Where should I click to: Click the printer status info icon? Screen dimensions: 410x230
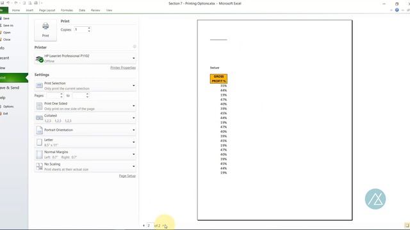tap(135, 47)
